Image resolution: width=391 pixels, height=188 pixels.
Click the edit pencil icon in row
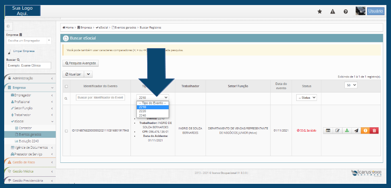[x=338, y=131]
